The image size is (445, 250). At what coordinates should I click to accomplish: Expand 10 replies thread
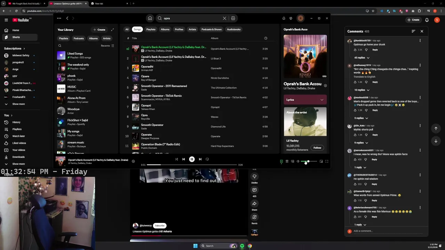pos(362,90)
